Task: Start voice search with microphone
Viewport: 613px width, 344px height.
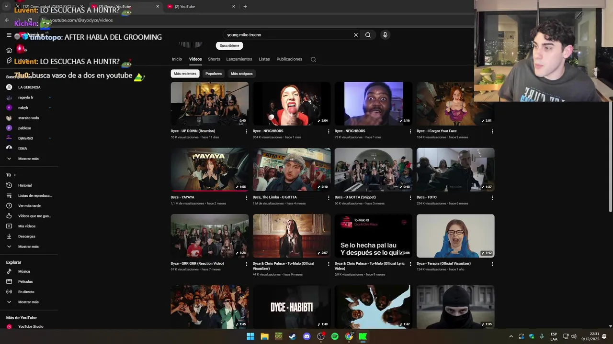Action: point(385,35)
